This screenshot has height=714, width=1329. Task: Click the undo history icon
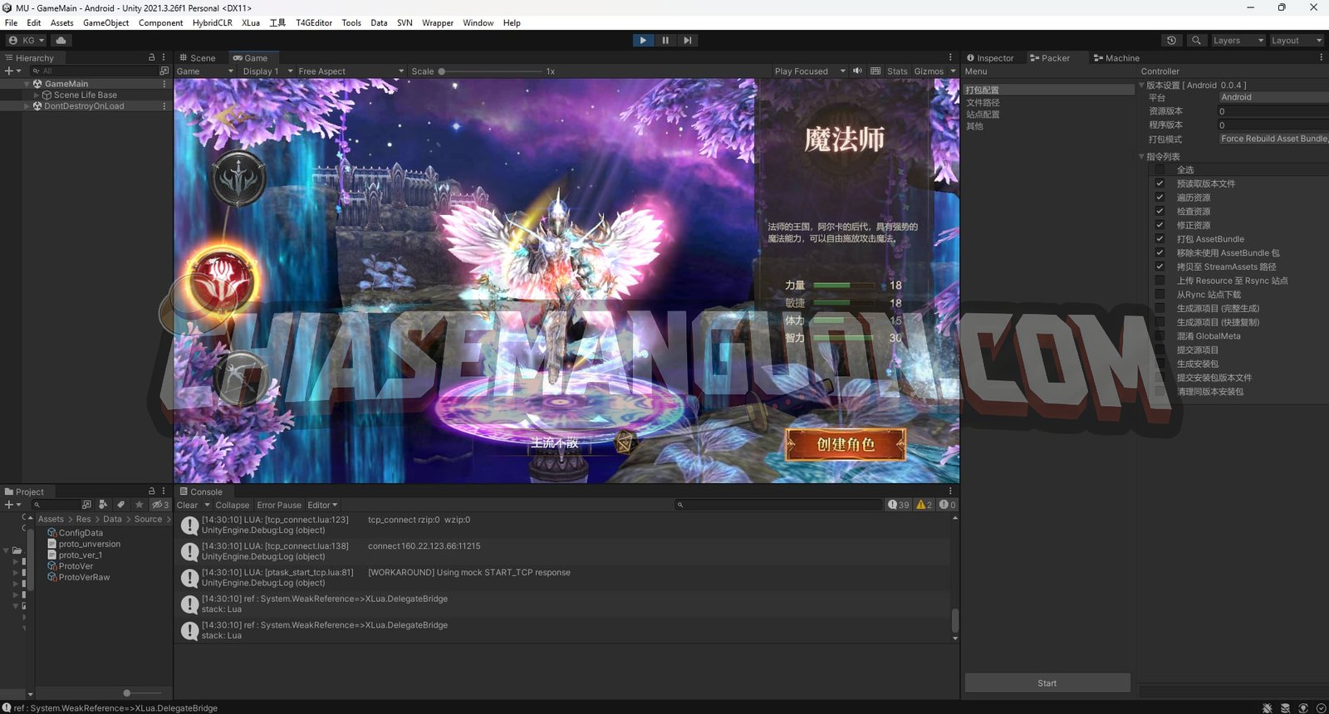coord(1171,40)
